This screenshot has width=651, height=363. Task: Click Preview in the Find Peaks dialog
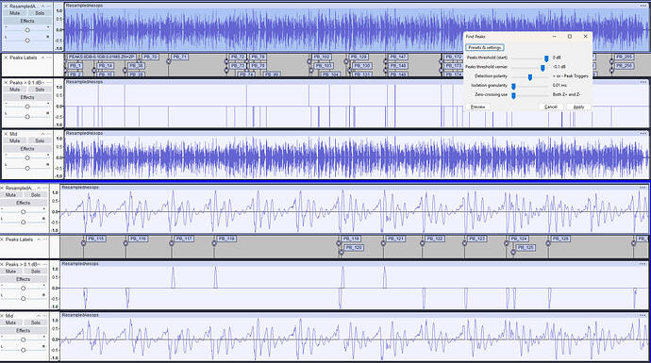click(x=477, y=107)
